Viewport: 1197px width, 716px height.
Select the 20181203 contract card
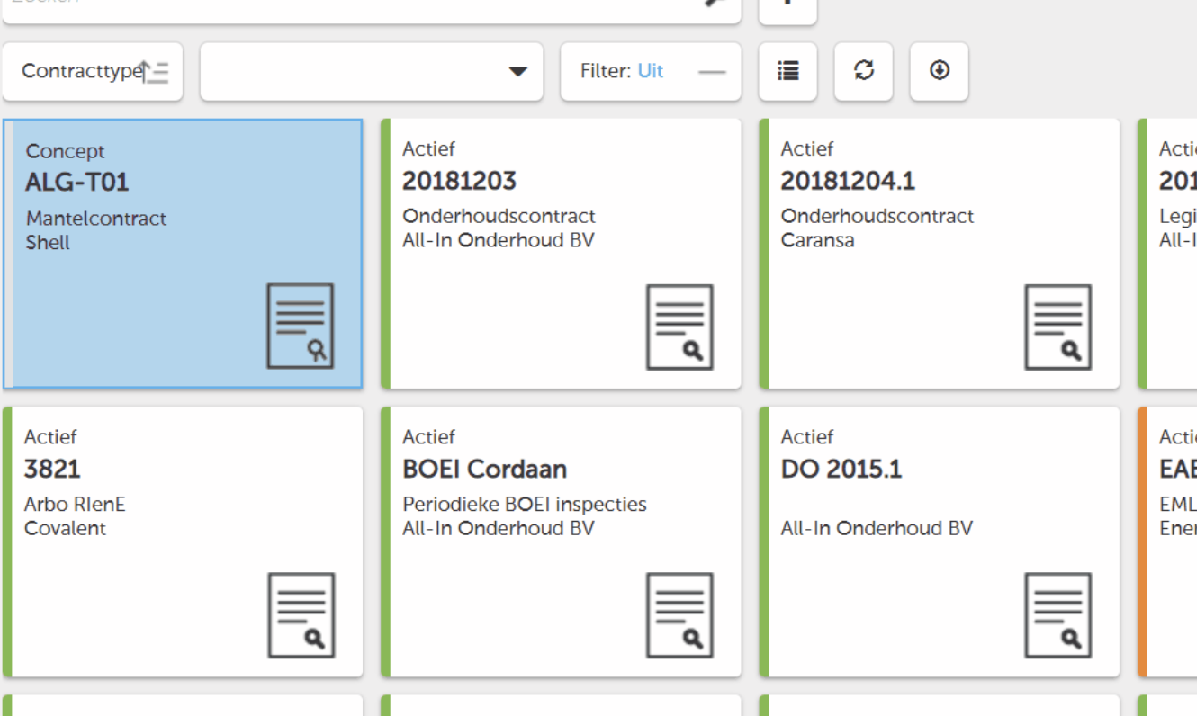coord(562,254)
